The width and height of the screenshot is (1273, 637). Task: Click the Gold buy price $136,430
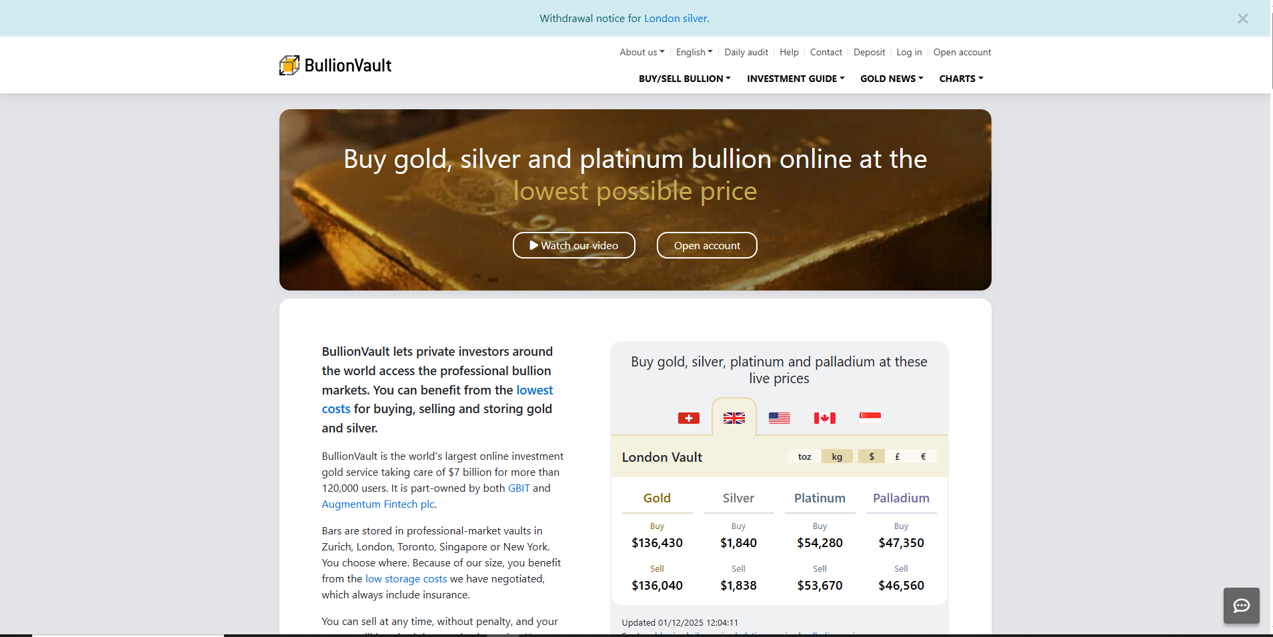tap(657, 543)
